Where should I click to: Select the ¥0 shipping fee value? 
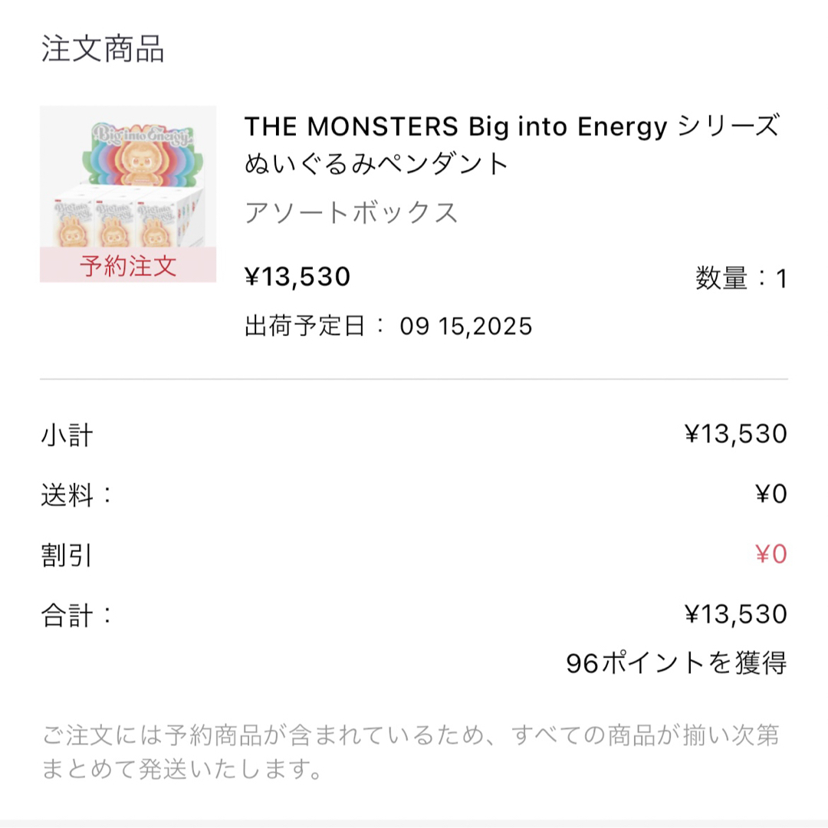[x=771, y=494]
